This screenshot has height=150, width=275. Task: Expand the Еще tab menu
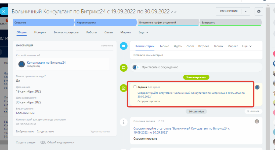click(143, 32)
